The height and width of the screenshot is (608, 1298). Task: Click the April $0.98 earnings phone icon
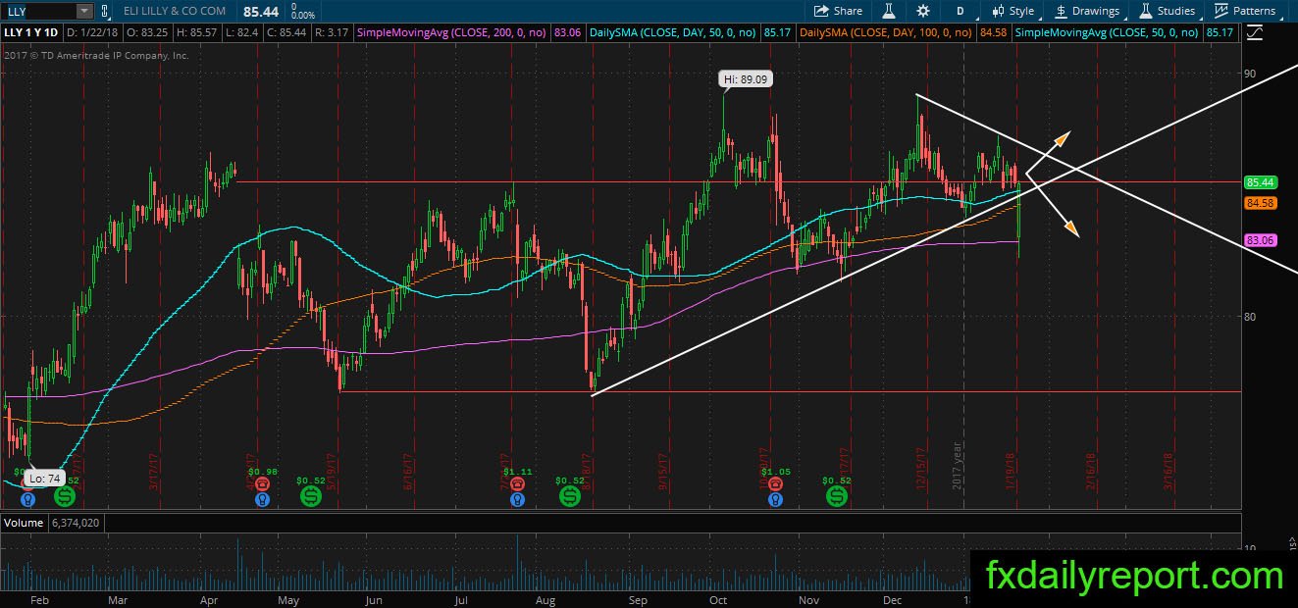262,484
